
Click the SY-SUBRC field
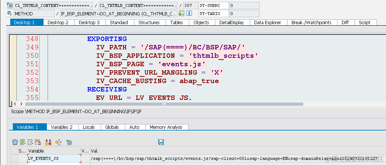pos(214,5)
